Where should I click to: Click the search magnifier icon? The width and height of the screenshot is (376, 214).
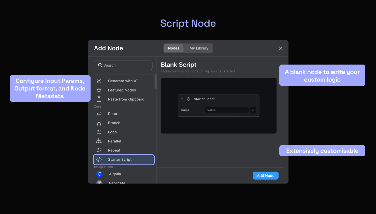pyautogui.click(x=100, y=65)
